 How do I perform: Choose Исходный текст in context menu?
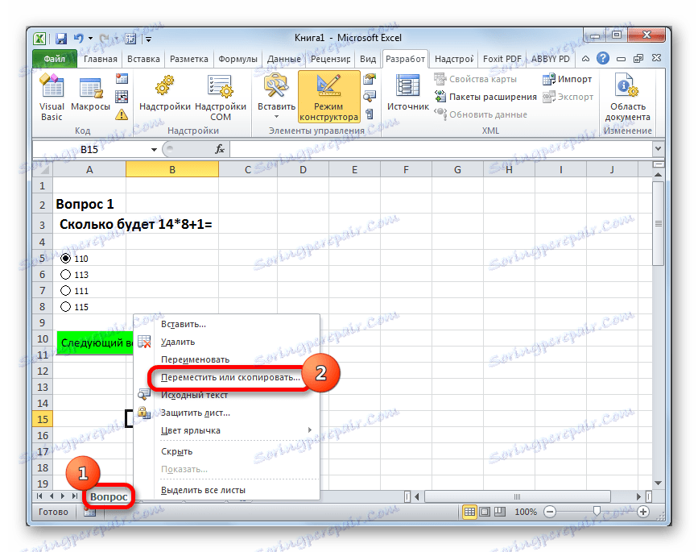pos(227,395)
